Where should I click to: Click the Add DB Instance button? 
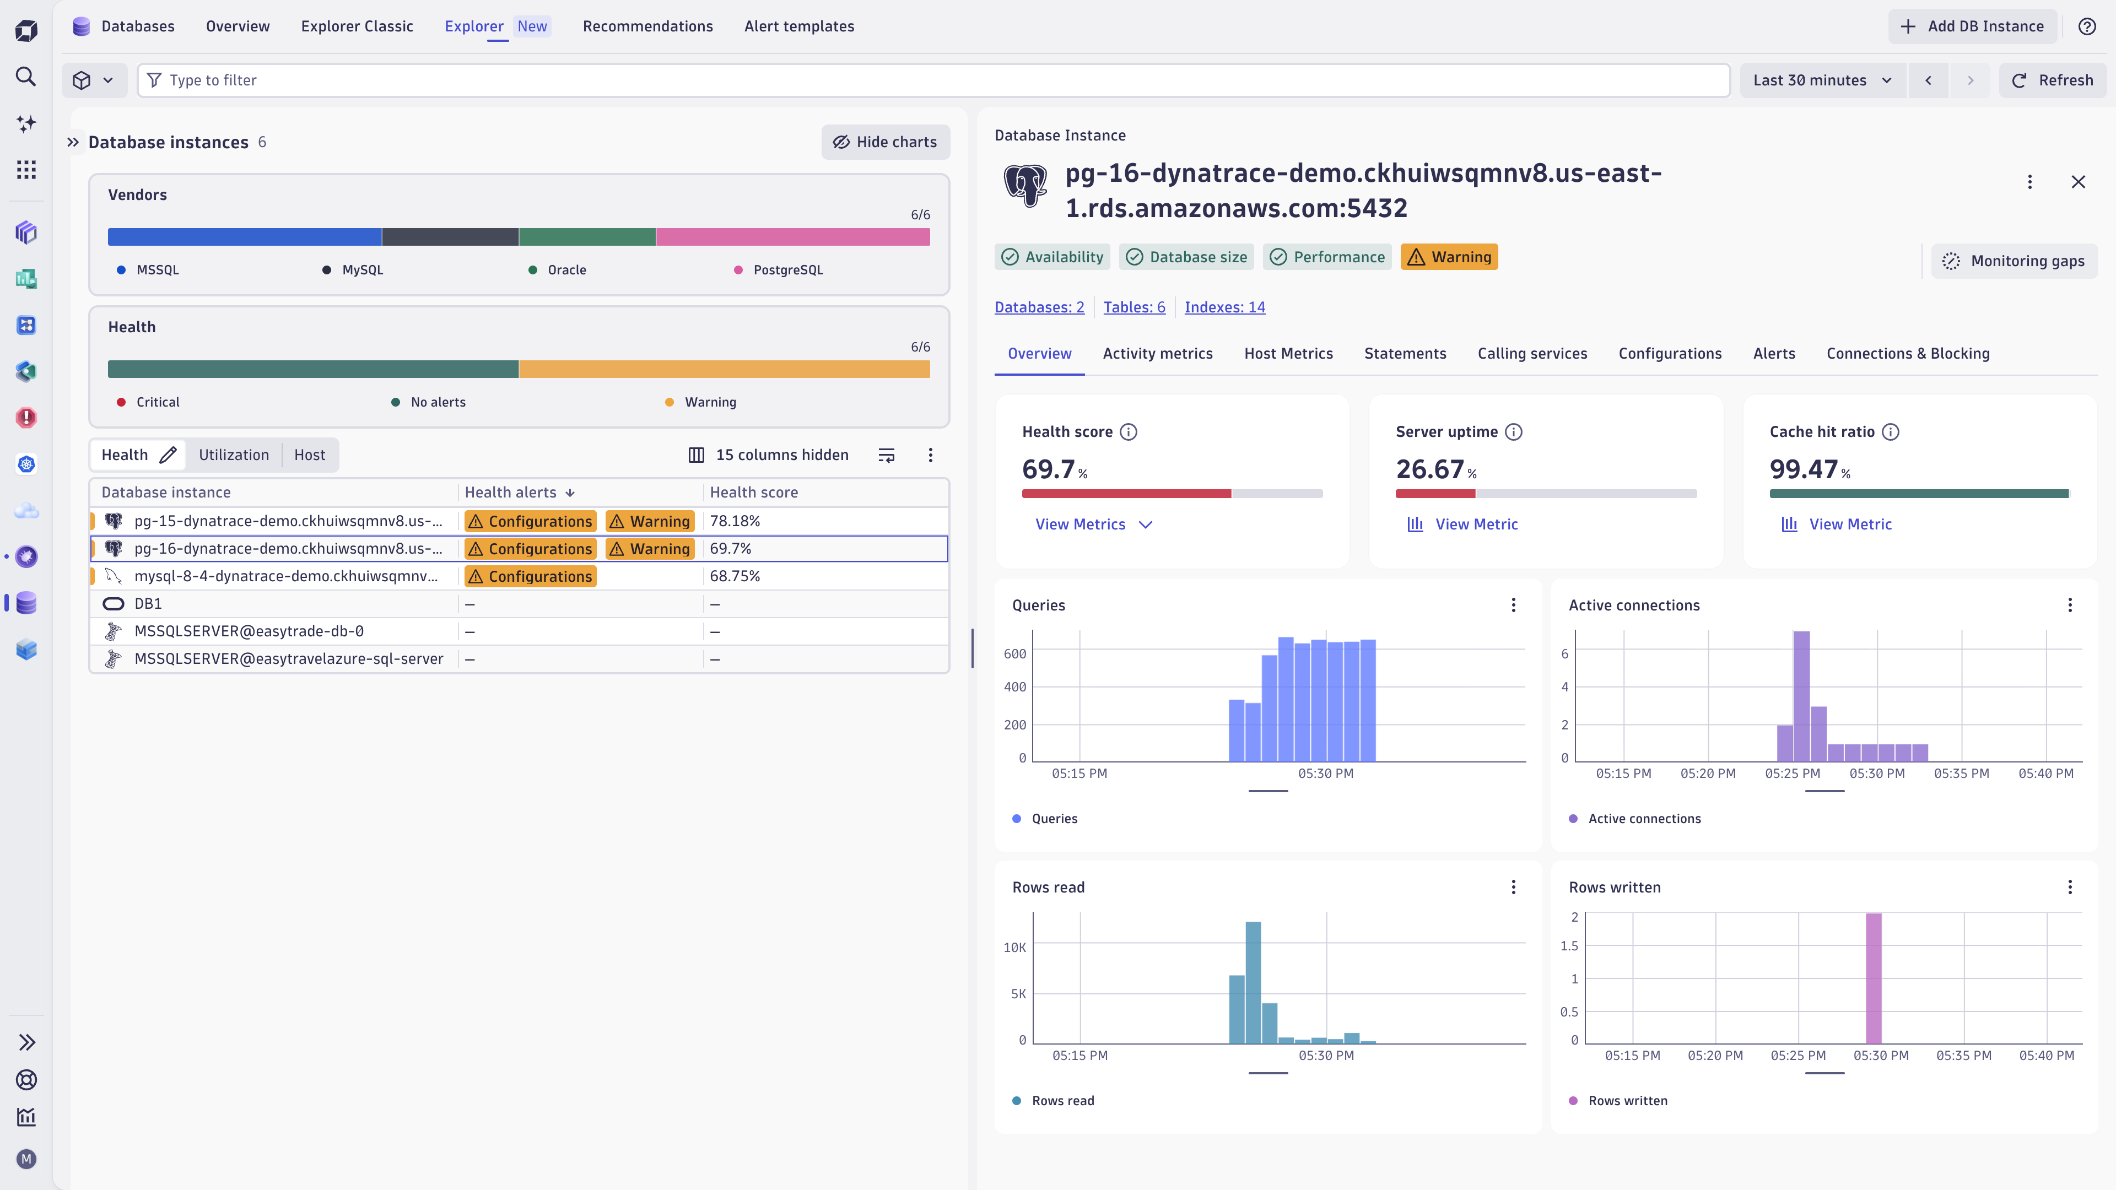[x=1972, y=26]
